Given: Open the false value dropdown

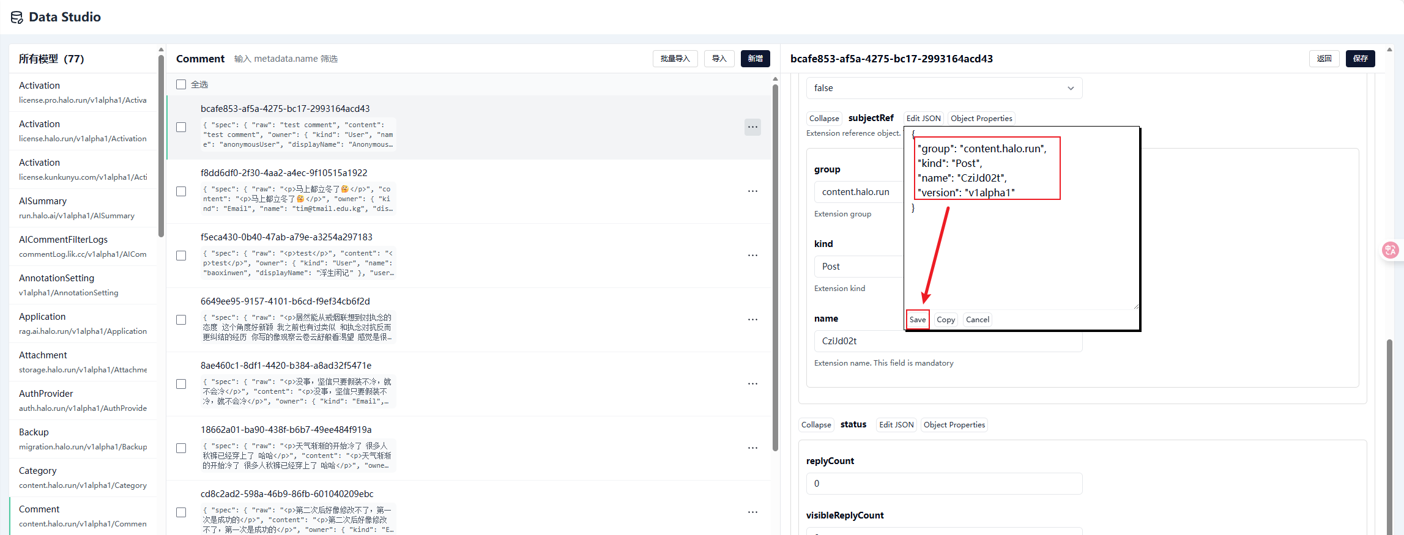Looking at the screenshot, I should pyautogui.click(x=943, y=88).
